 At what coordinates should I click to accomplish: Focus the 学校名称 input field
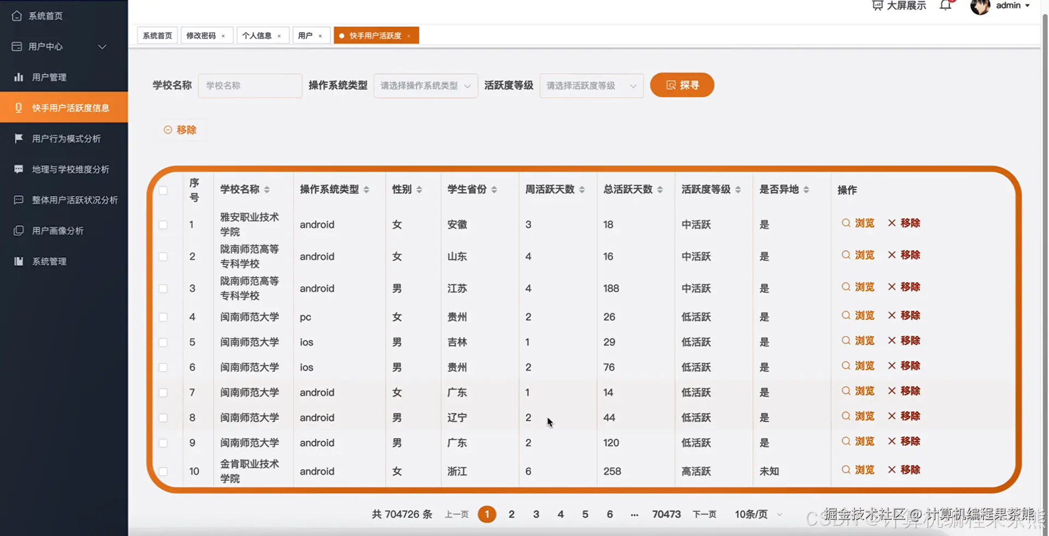pyautogui.click(x=250, y=86)
